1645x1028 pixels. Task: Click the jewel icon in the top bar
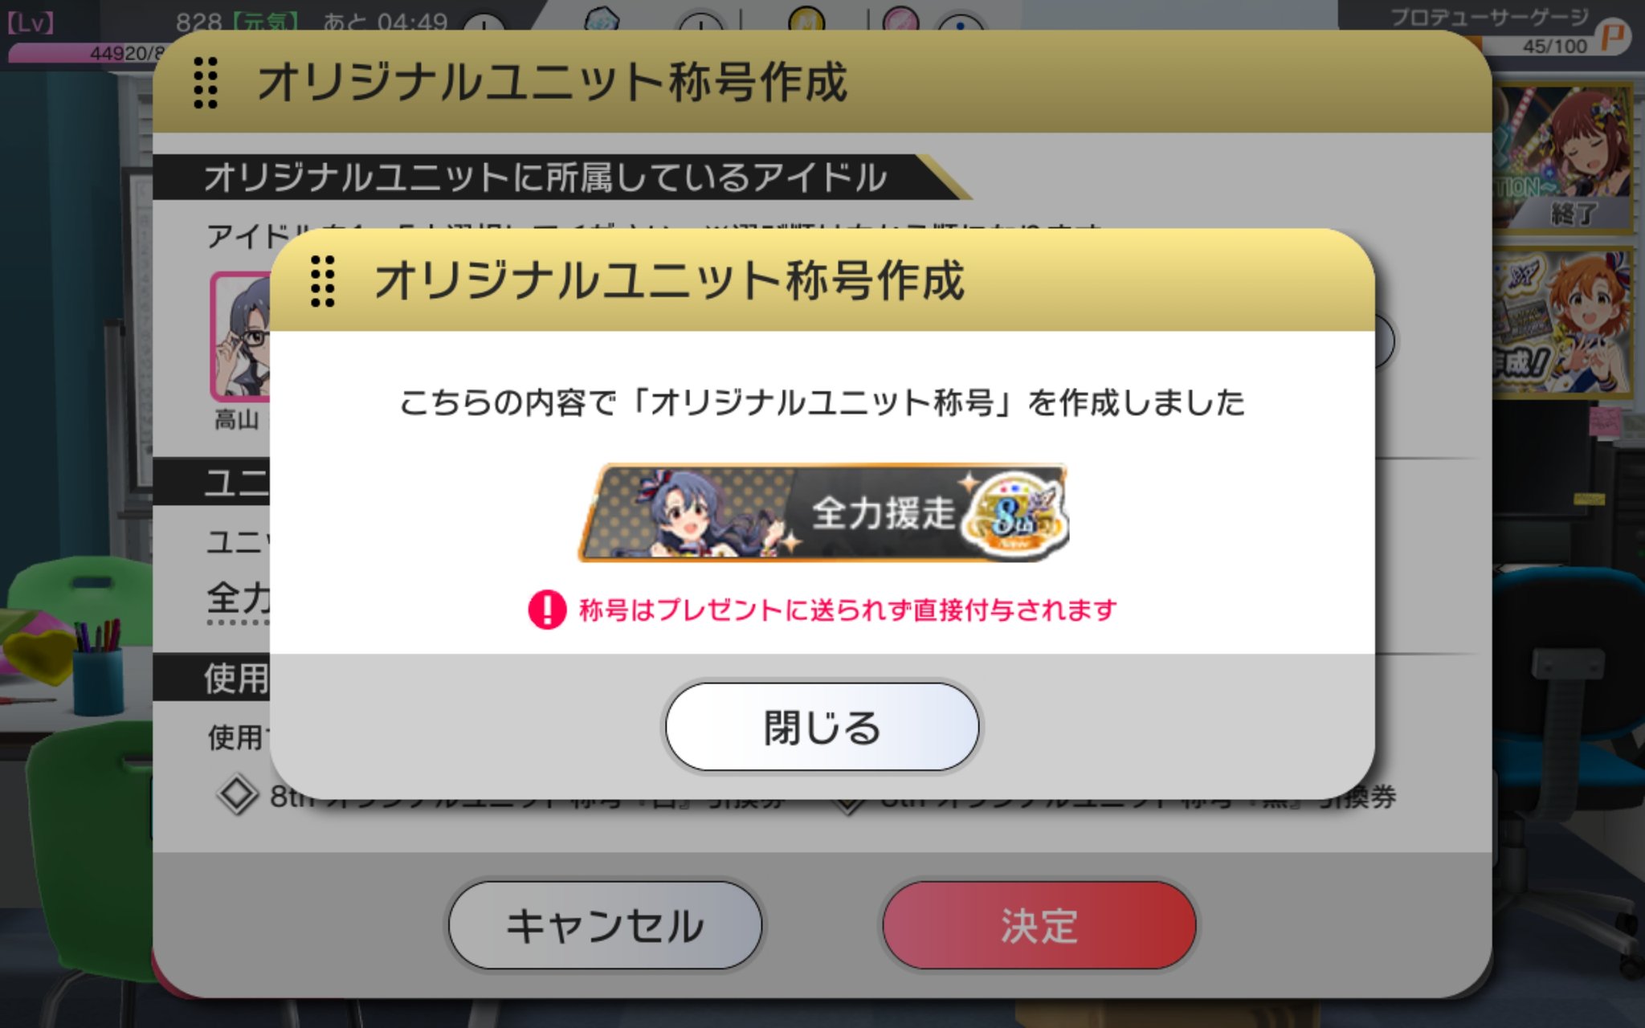603,18
